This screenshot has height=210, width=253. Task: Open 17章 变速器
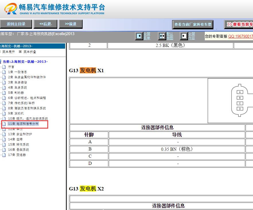(17, 155)
